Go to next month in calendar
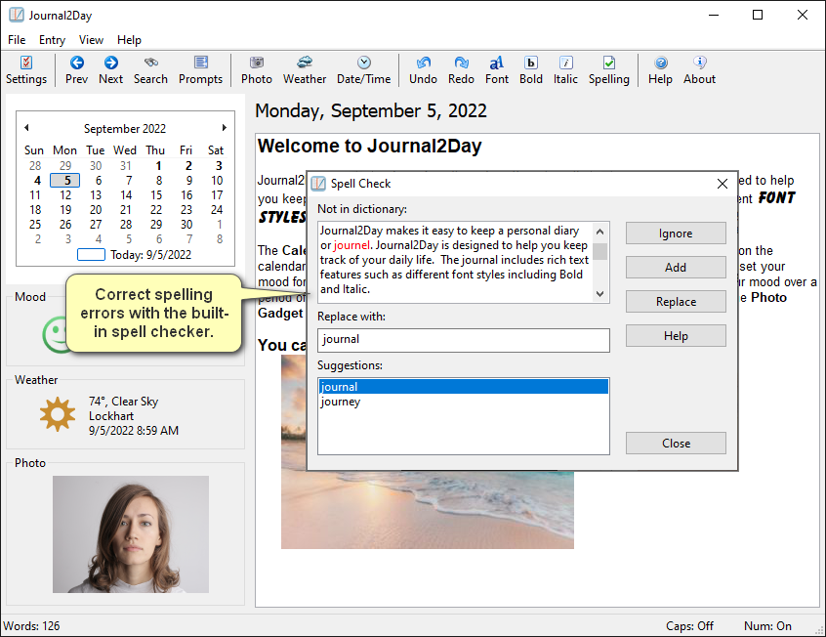This screenshot has width=826, height=637. click(x=225, y=128)
